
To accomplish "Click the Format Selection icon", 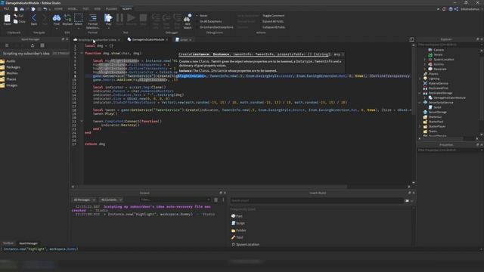I will tap(92, 18).
